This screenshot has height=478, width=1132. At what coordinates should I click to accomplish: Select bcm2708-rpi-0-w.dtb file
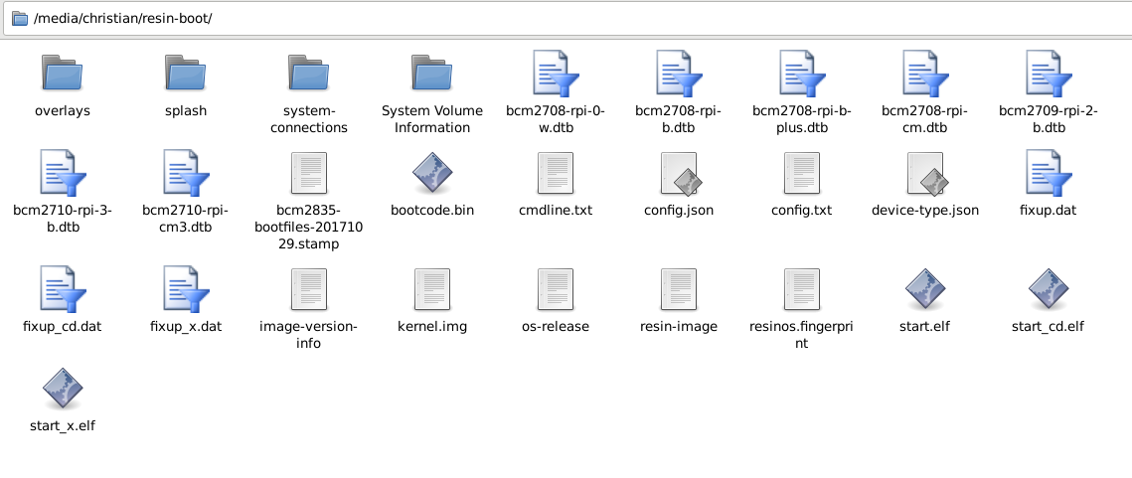tap(556, 91)
